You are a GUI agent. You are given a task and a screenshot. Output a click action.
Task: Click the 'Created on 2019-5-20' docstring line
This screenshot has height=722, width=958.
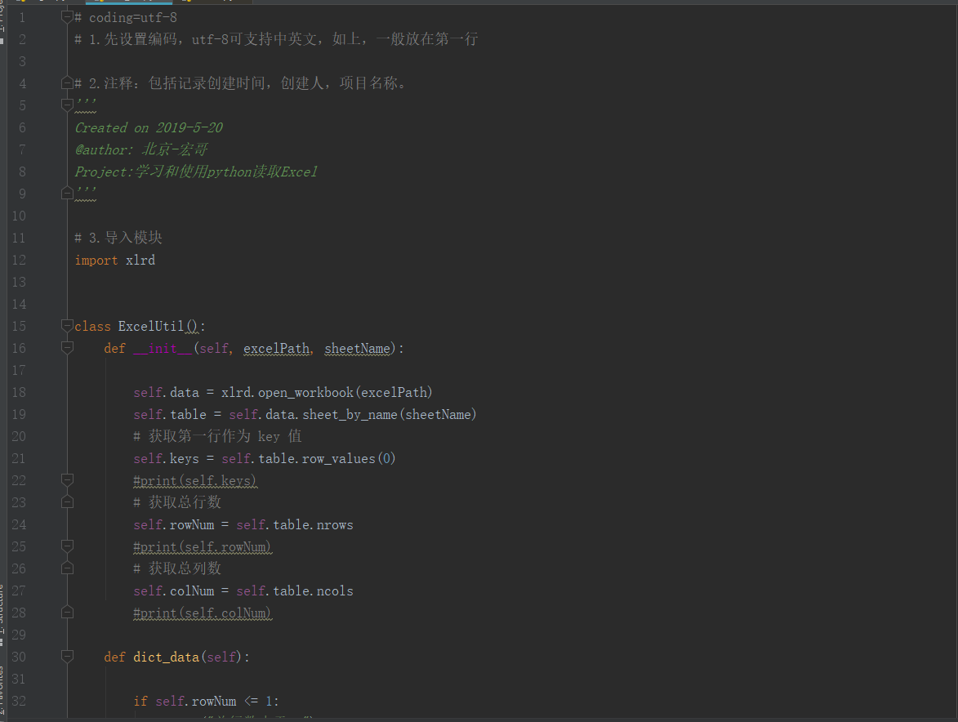pyautogui.click(x=149, y=127)
